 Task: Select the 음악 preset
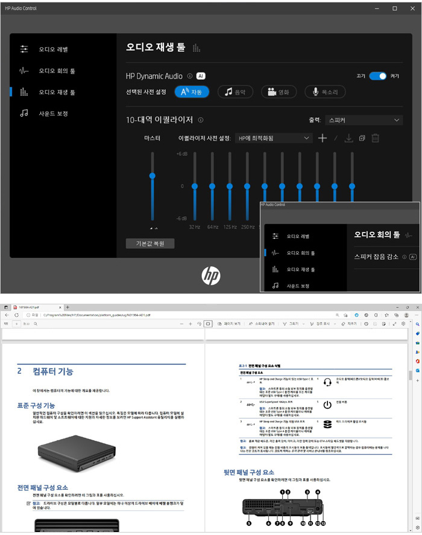(235, 92)
